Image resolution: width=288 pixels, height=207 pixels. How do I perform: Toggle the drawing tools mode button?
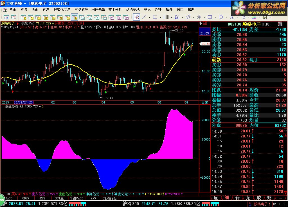point(136,17)
